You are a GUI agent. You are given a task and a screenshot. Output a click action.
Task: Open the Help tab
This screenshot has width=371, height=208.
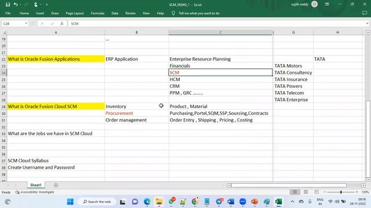tap(160, 13)
